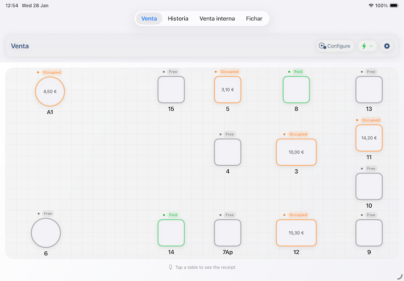The width and height of the screenshot is (404, 281).
Task: Select the Venta tab
Action: click(x=149, y=19)
